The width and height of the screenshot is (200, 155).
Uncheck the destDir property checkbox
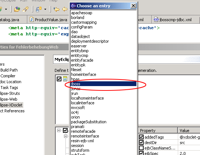pyautogui.click(x=141, y=143)
